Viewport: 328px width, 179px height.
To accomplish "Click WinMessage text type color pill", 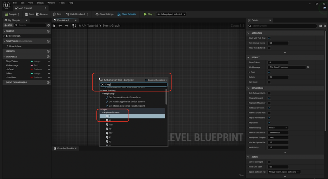I will [x=32, y=65].
